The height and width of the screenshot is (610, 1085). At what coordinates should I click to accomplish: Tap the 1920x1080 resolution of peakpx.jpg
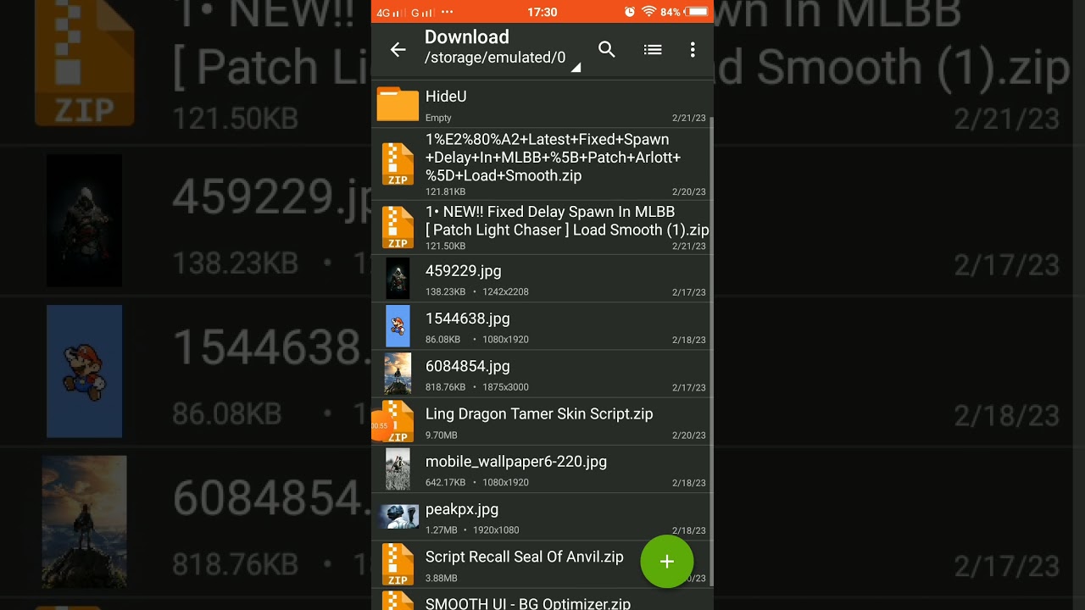point(496,530)
